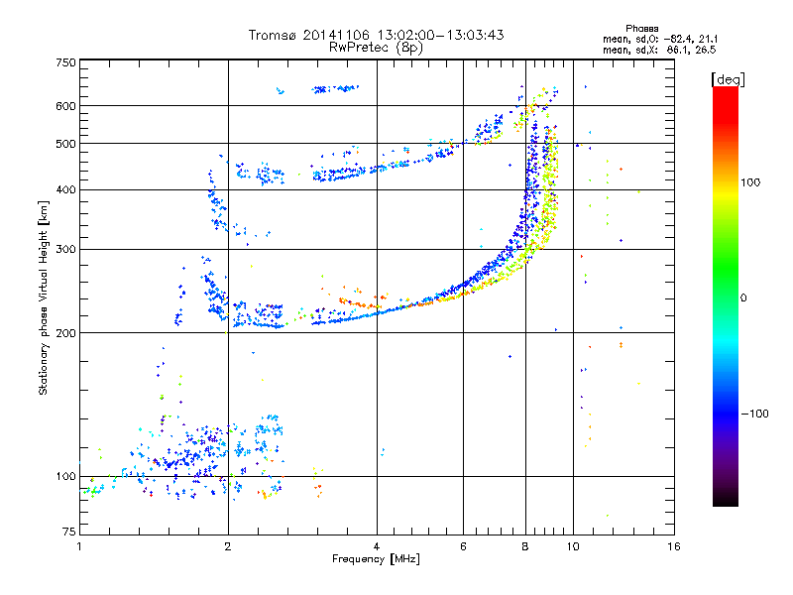
Task: Click the frequency axis tick label '16'
Action: click(674, 546)
